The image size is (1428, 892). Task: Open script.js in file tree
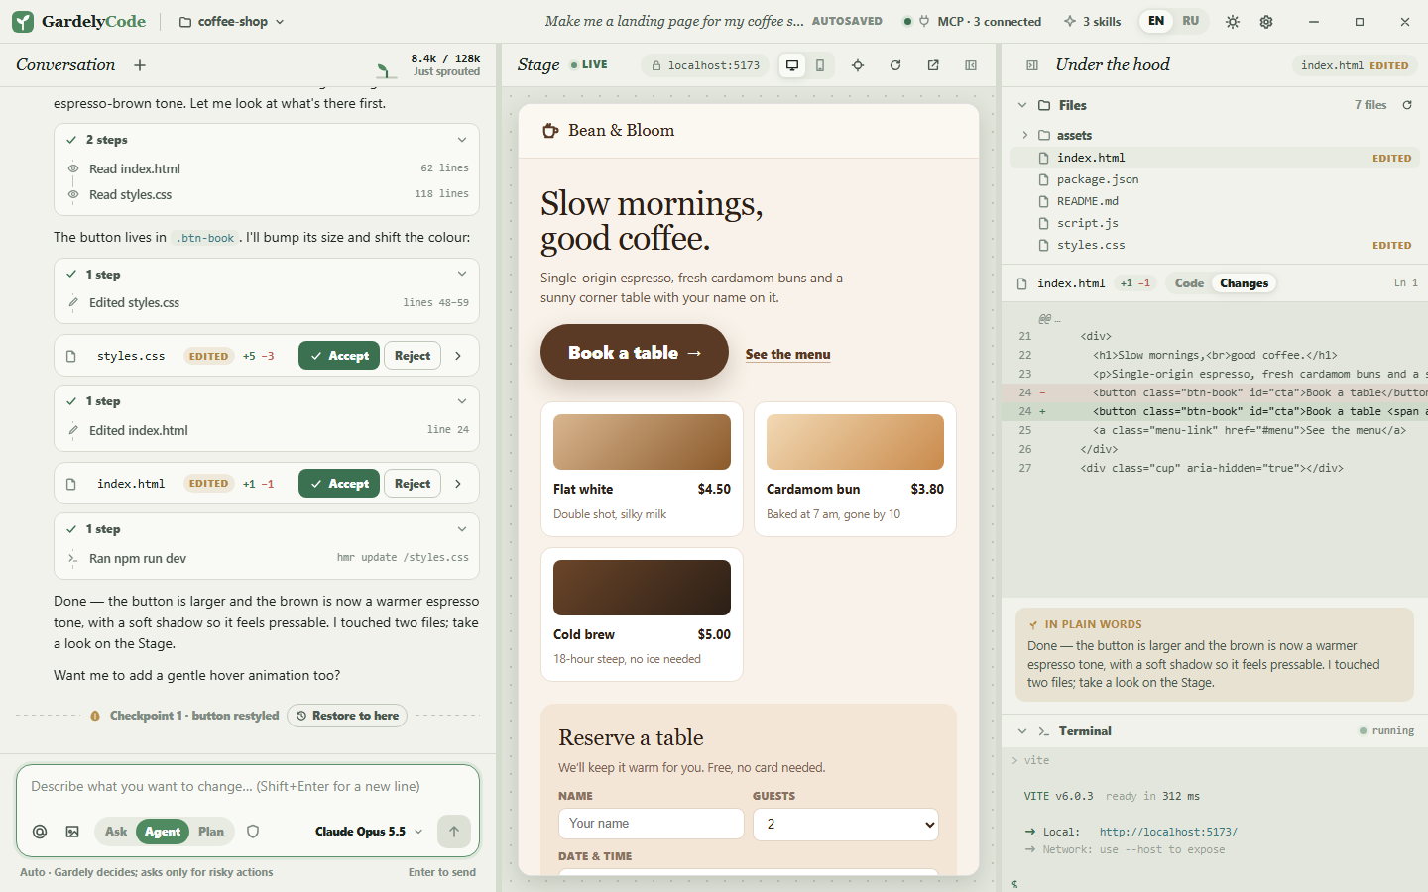pos(1215,223)
